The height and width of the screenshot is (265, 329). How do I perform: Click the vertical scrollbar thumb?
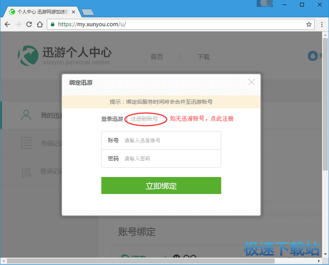click(x=325, y=104)
